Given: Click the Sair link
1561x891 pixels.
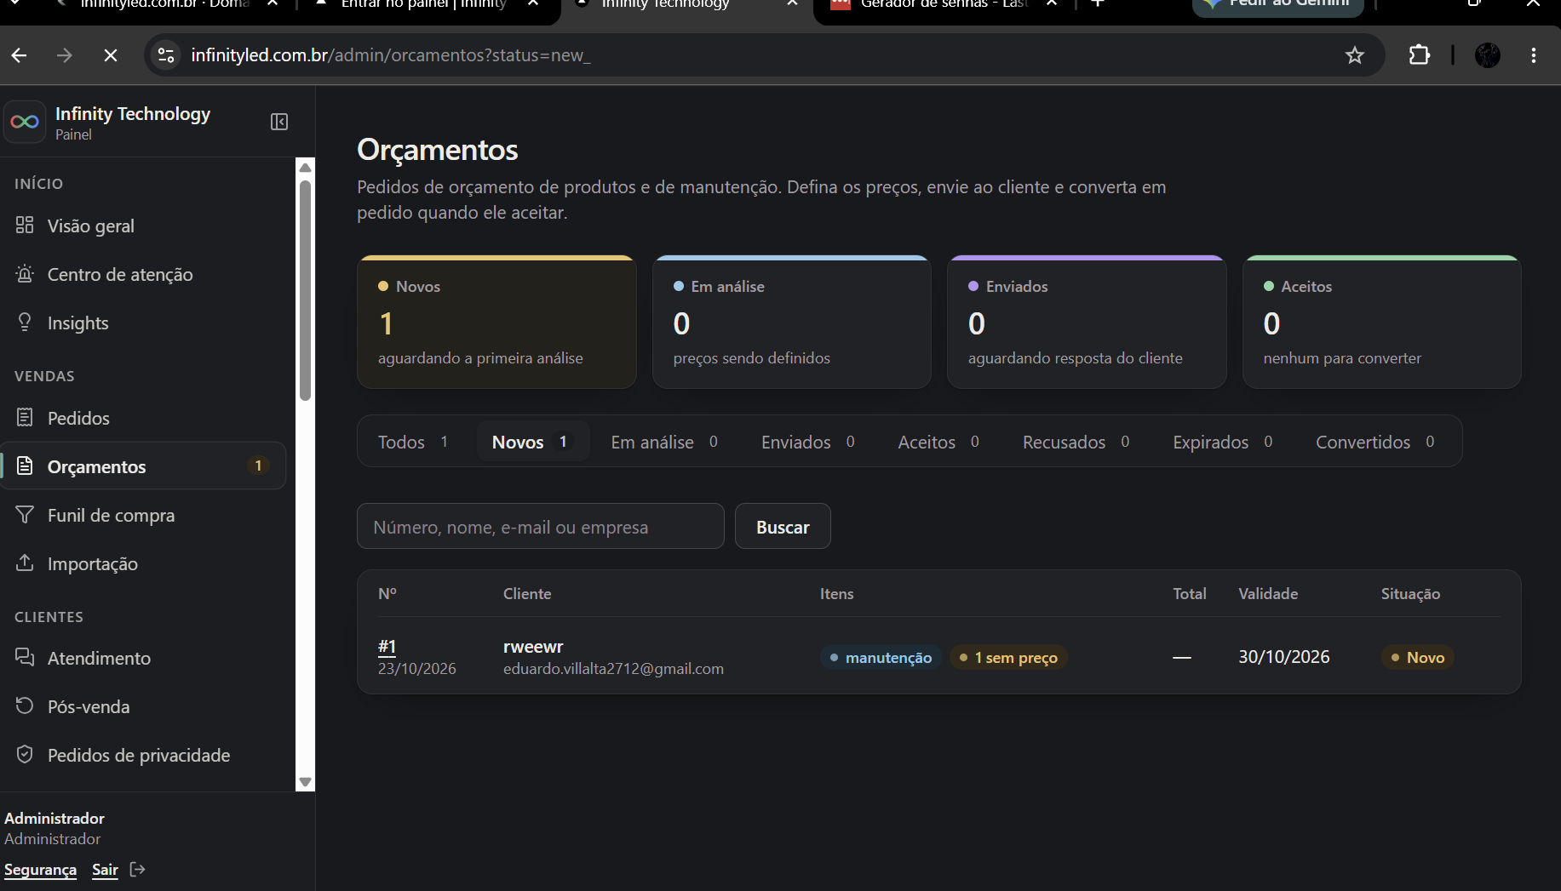Looking at the screenshot, I should (x=106, y=869).
